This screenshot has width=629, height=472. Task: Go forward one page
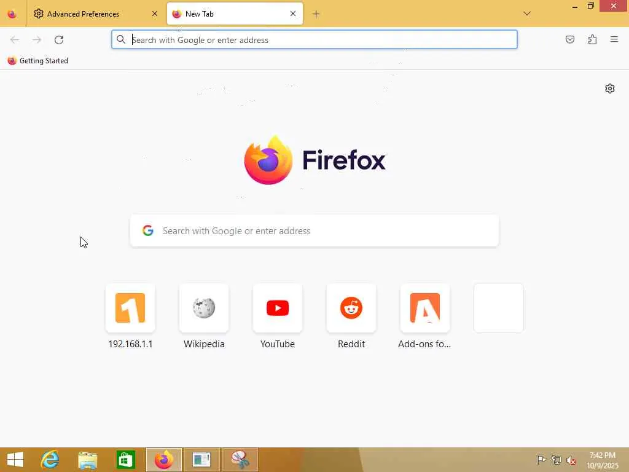pos(37,40)
